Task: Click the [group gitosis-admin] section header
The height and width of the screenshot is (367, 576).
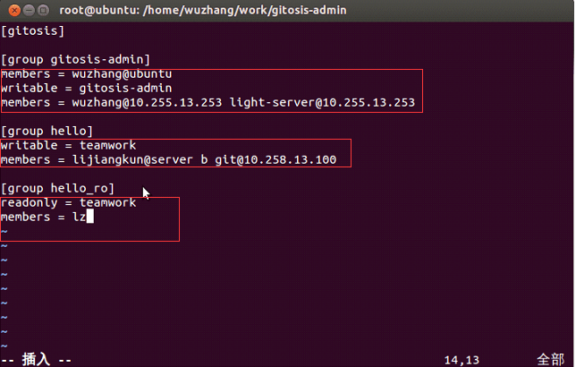Action: pos(76,59)
